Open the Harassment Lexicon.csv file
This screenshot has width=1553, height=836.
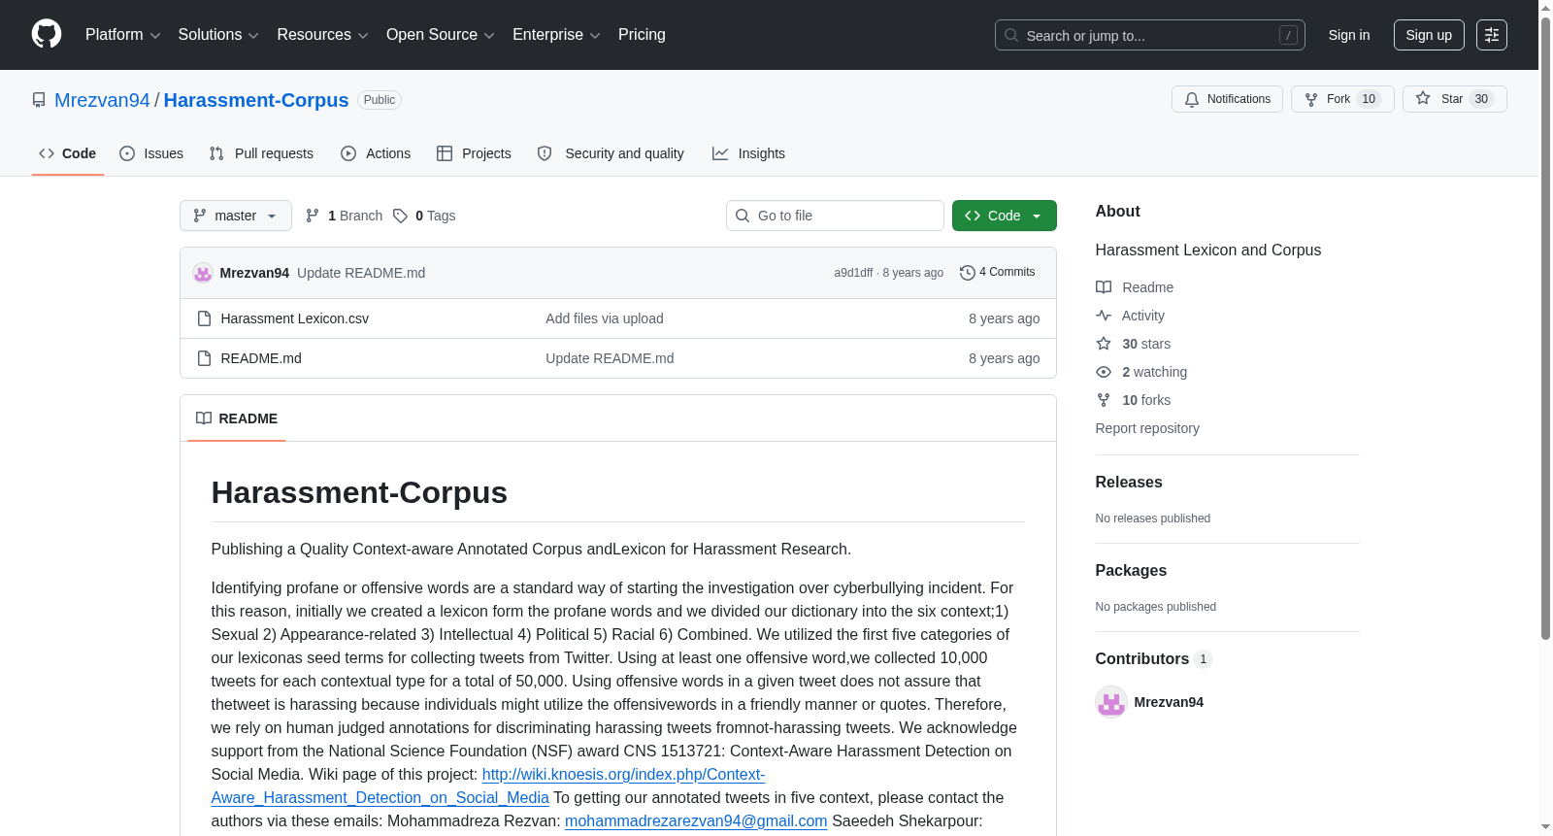(295, 318)
